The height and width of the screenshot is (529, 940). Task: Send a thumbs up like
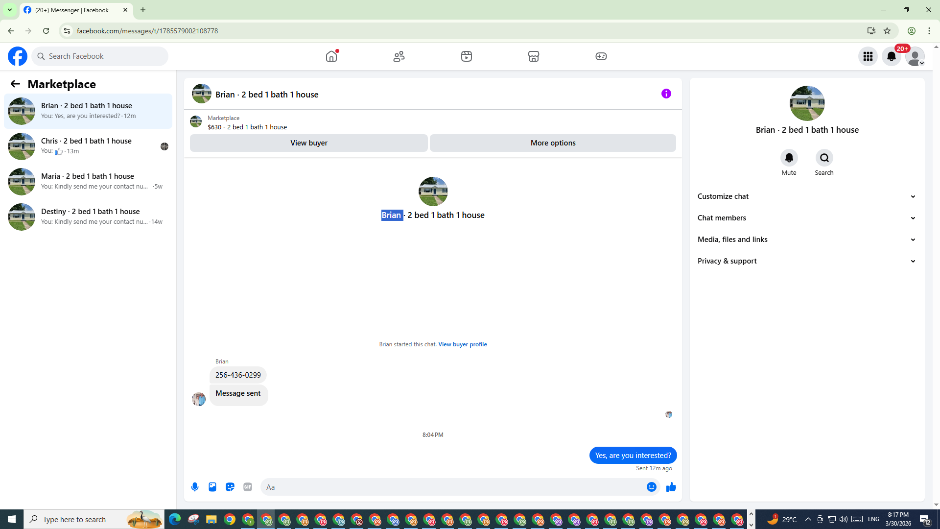click(671, 487)
